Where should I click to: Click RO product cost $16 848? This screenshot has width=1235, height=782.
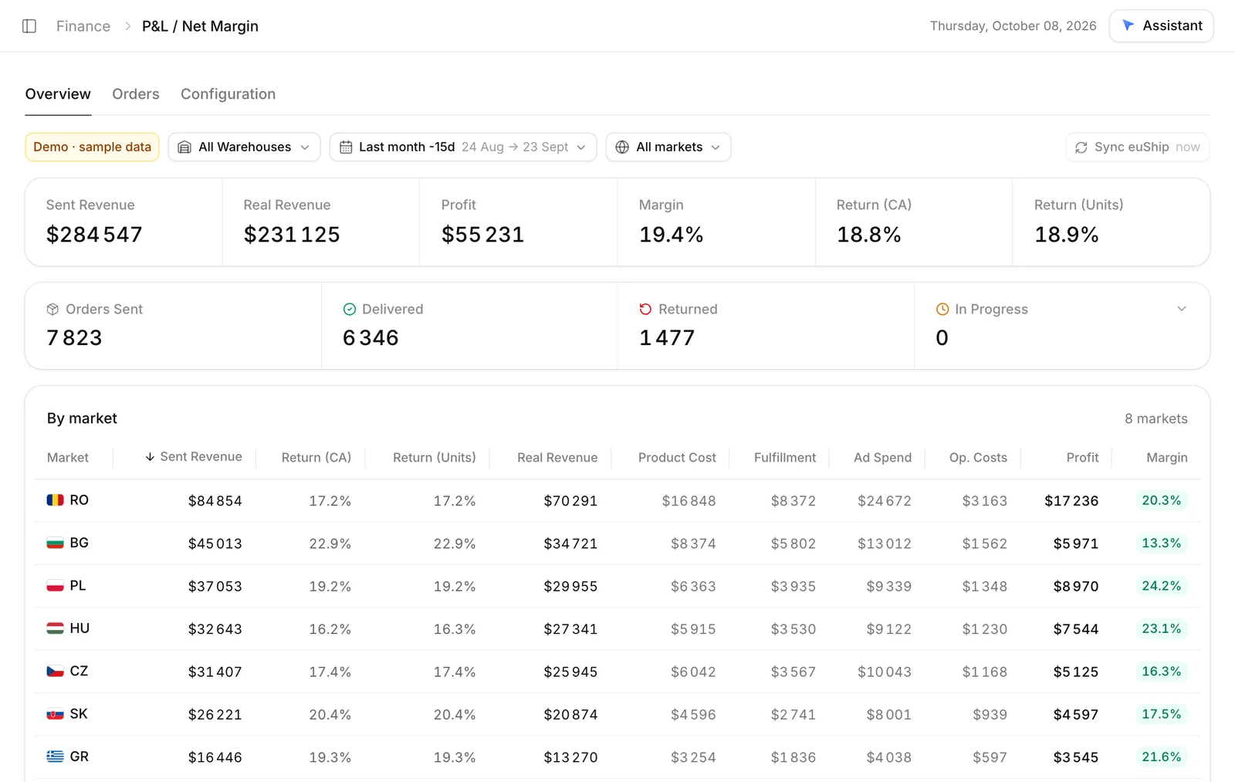point(689,501)
